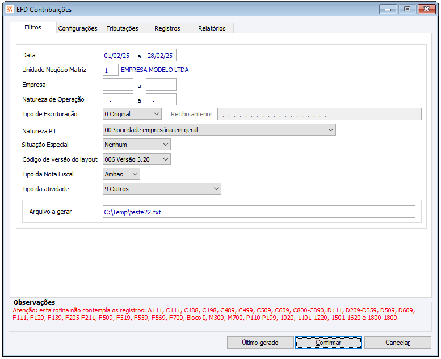The width and height of the screenshot is (441, 359).
Task: Click the Situação Especial label
Action: (45, 145)
